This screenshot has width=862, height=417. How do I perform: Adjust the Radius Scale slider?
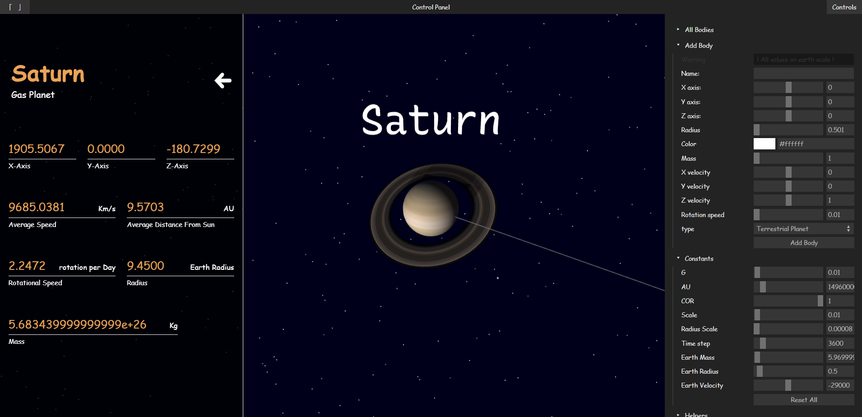[788, 329]
